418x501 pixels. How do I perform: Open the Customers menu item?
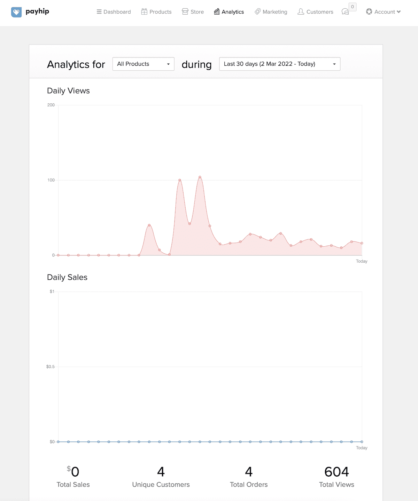pyautogui.click(x=320, y=12)
